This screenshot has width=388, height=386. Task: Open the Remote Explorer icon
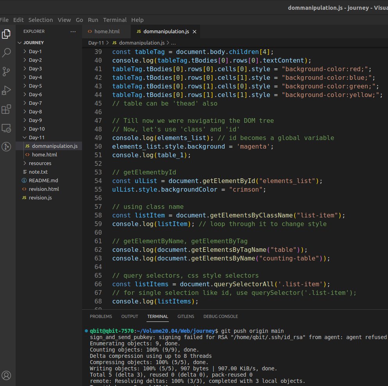click(x=6, y=128)
